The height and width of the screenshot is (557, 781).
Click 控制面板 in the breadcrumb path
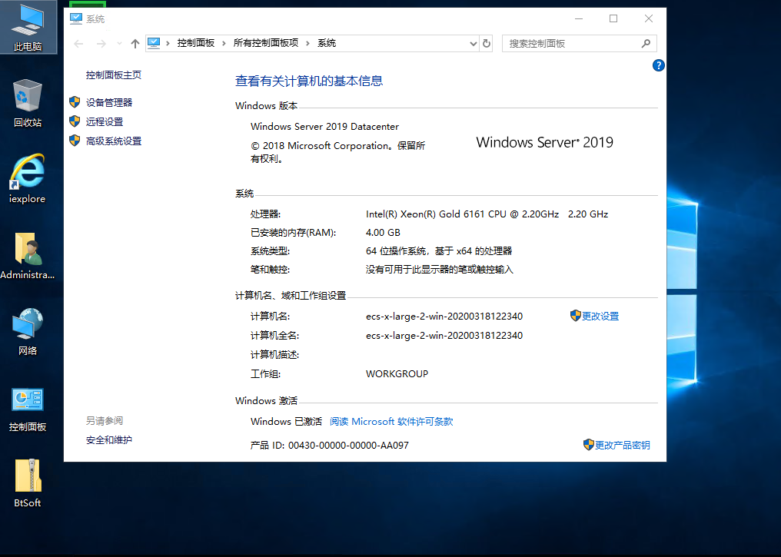click(x=196, y=43)
